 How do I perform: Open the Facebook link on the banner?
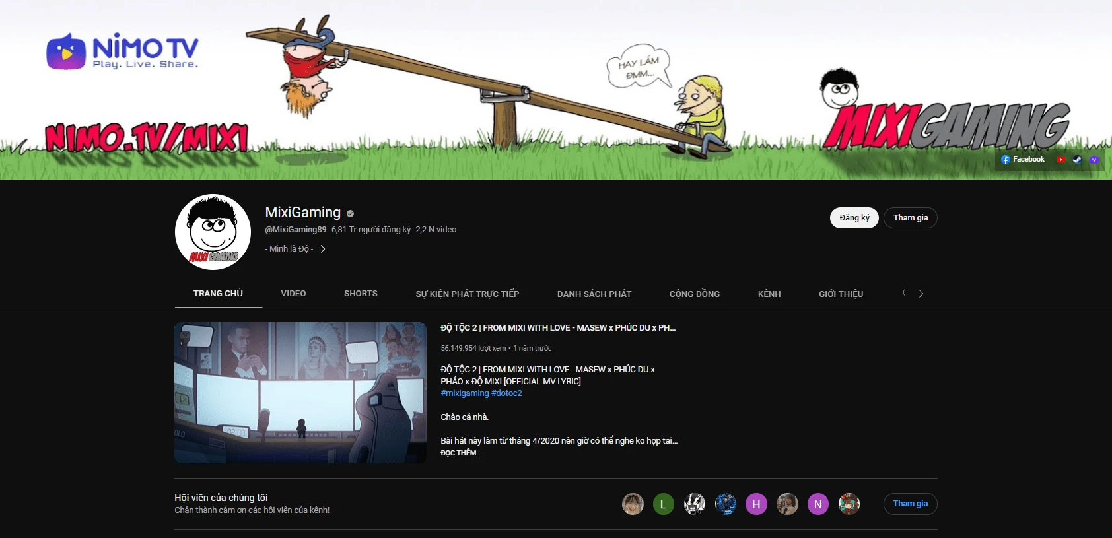(1022, 160)
